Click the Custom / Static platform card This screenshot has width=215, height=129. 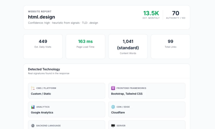(66, 91)
